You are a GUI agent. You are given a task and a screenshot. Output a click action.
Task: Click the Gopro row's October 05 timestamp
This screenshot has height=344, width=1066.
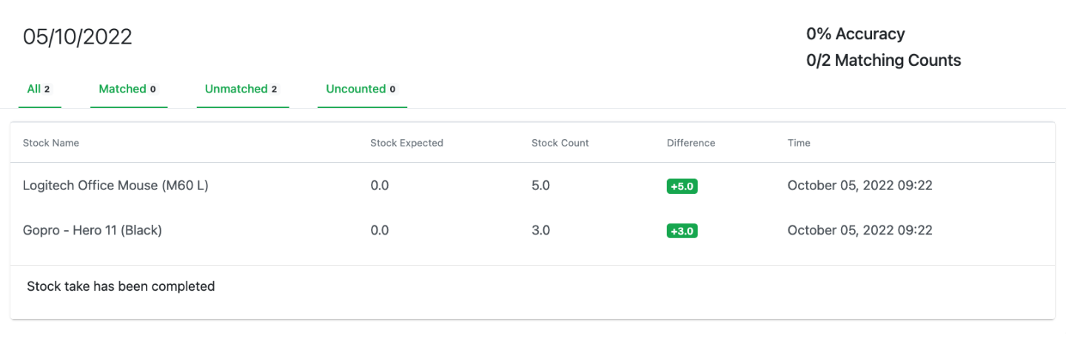click(x=859, y=230)
